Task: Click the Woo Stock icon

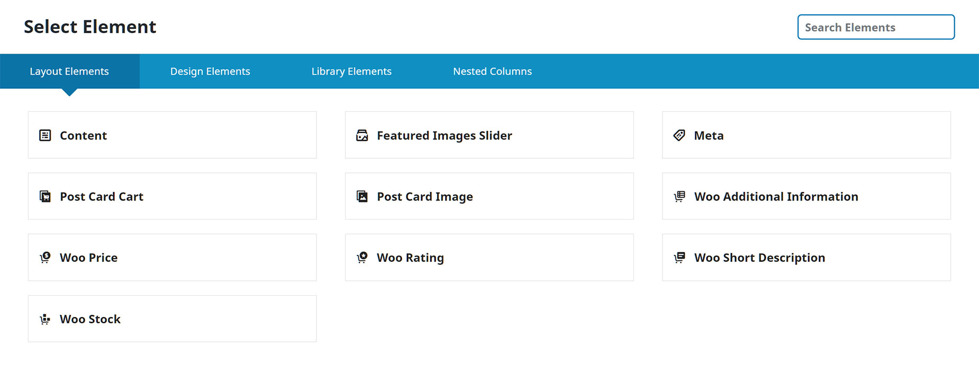Action: pos(45,319)
